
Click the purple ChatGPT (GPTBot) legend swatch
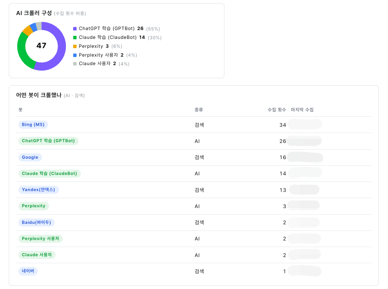(75, 29)
